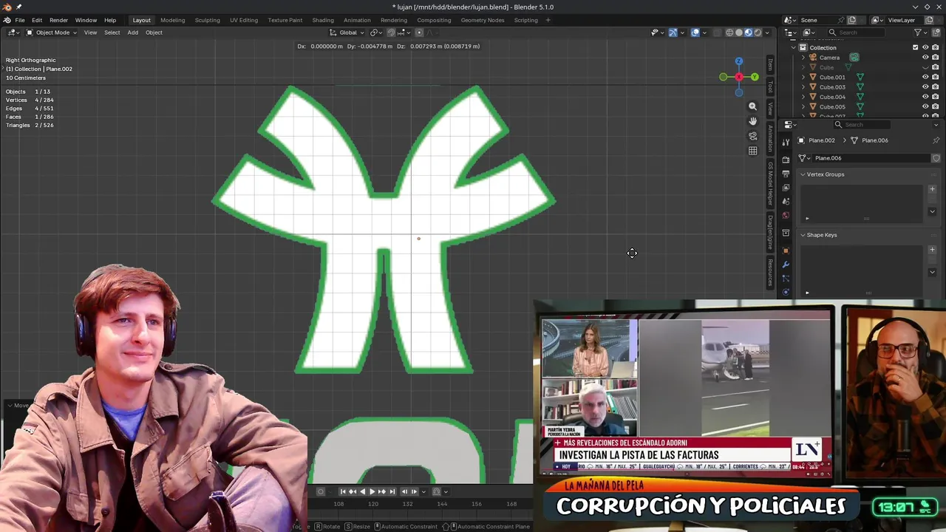Switch perspective with the grid icon
The width and height of the screenshot is (946, 532).
tap(752, 151)
